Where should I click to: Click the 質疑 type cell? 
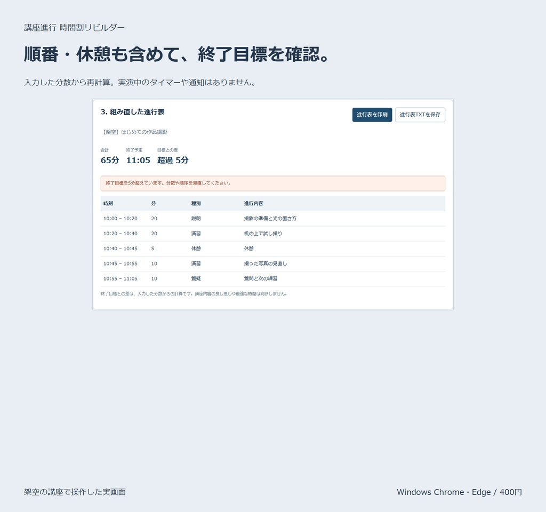[x=196, y=278]
